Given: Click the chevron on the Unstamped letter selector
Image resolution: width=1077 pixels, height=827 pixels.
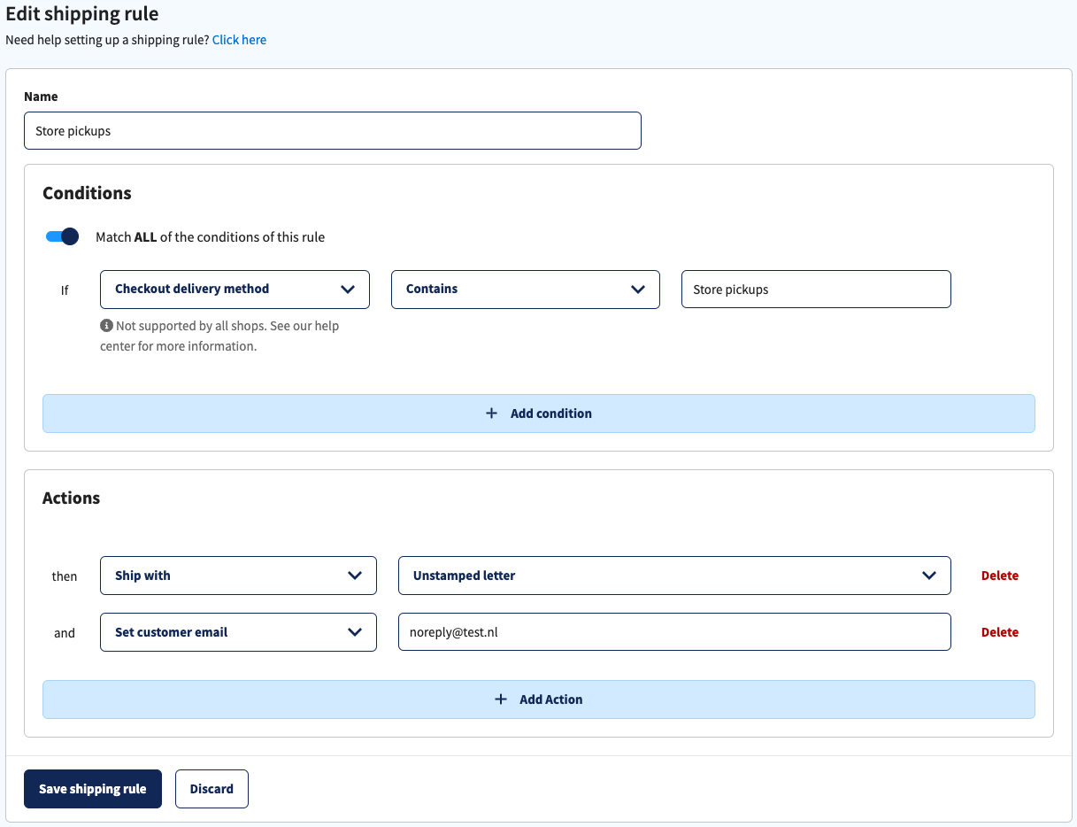Looking at the screenshot, I should pyautogui.click(x=930, y=576).
